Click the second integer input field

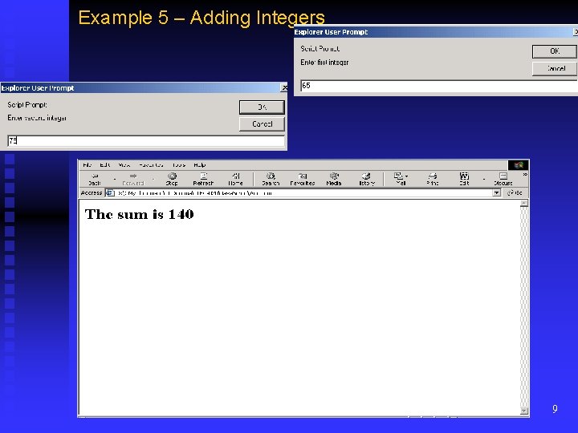[146, 140]
